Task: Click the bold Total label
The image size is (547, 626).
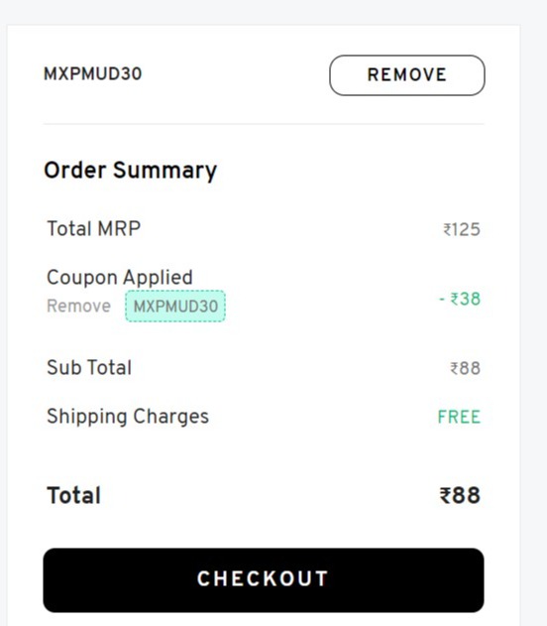Action: pyautogui.click(x=73, y=495)
